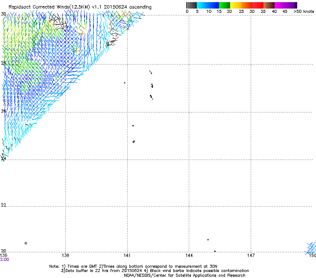Pick the magenta 40-45 knots legend segment
The width and height of the screenshot is (316, 278).
[280, 5]
